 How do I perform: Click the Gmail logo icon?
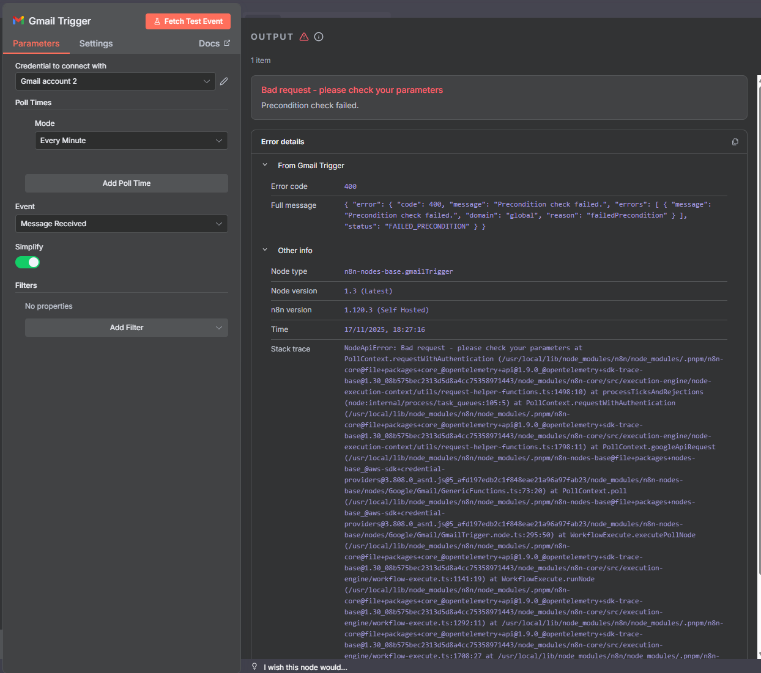[18, 21]
